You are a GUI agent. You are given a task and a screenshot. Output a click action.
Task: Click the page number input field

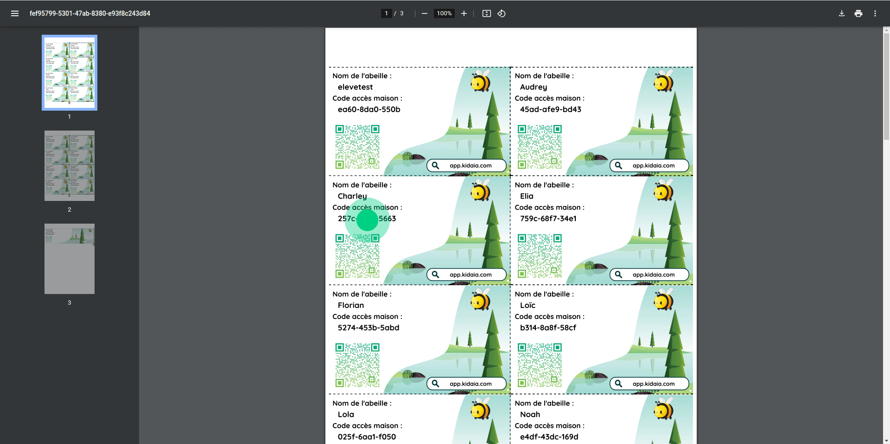(387, 13)
